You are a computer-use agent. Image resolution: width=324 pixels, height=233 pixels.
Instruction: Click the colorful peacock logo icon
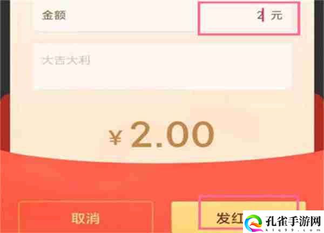point(254,223)
